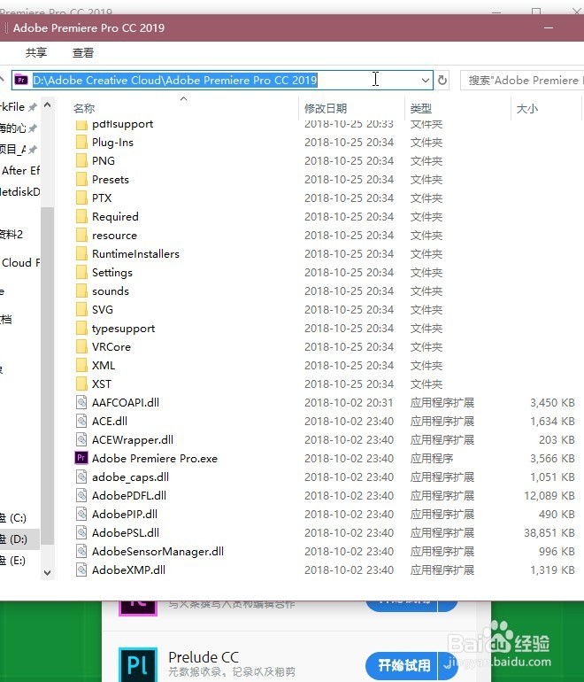Image resolution: width=584 pixels, height=682 pixels.
Task: Open the 共享 ribbon tab
Action: 36,52
